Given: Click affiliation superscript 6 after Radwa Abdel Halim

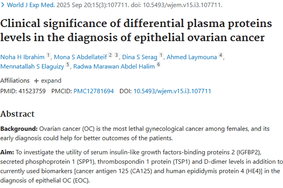Looking at the screenshot, I should pos(159,65).
